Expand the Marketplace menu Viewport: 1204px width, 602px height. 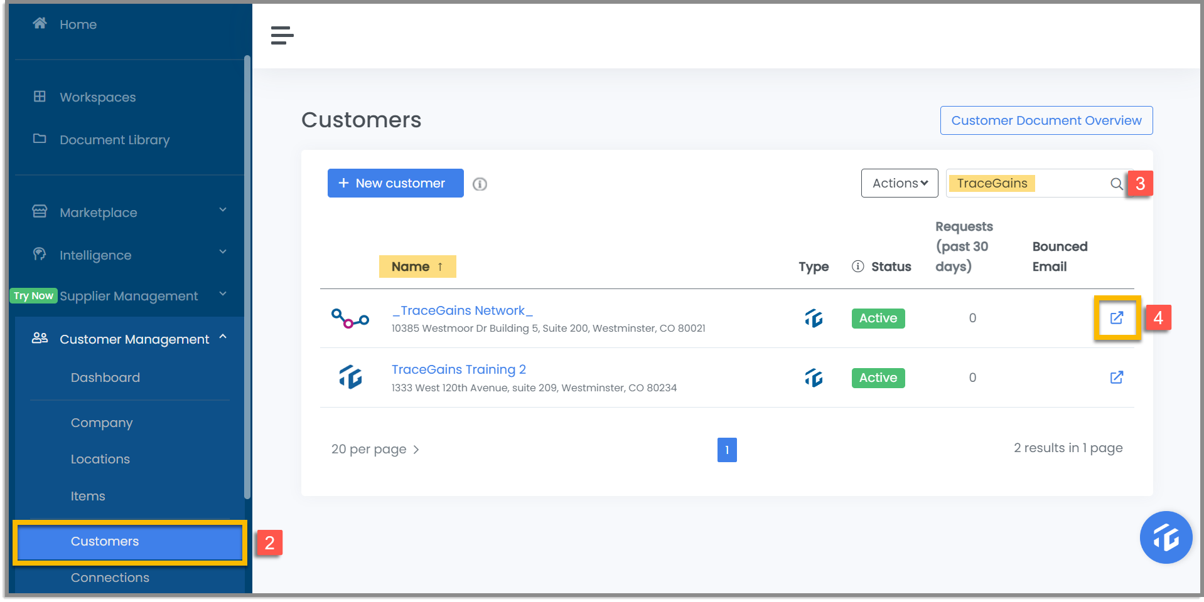[x=129, y=213]
